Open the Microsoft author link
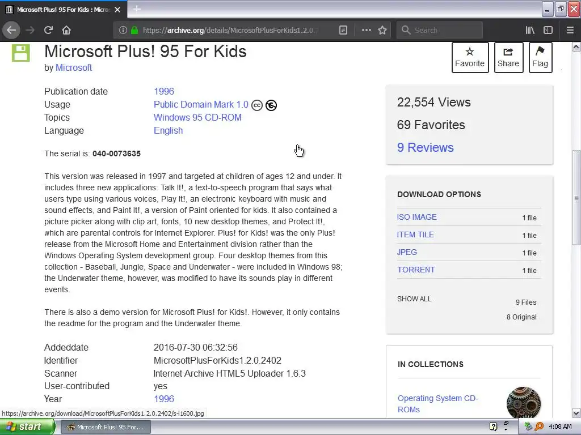Viewport: 581px width, 435px height. tap(74, 68)
